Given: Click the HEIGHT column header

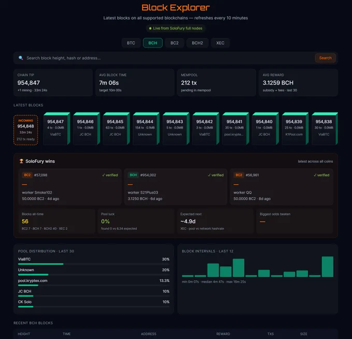Looking at the screenshot, I should click(24, 334).
